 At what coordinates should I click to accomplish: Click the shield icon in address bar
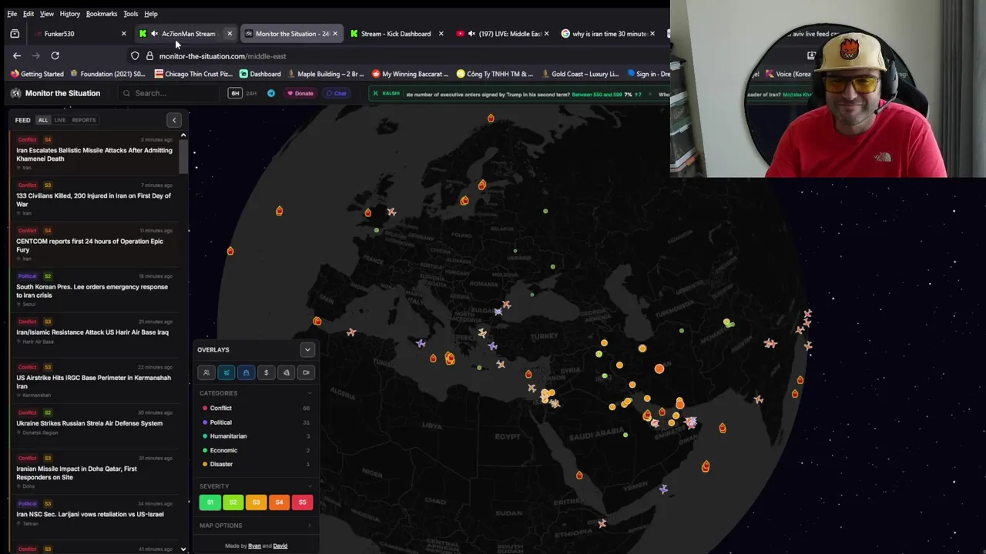(x=135, y=56)
